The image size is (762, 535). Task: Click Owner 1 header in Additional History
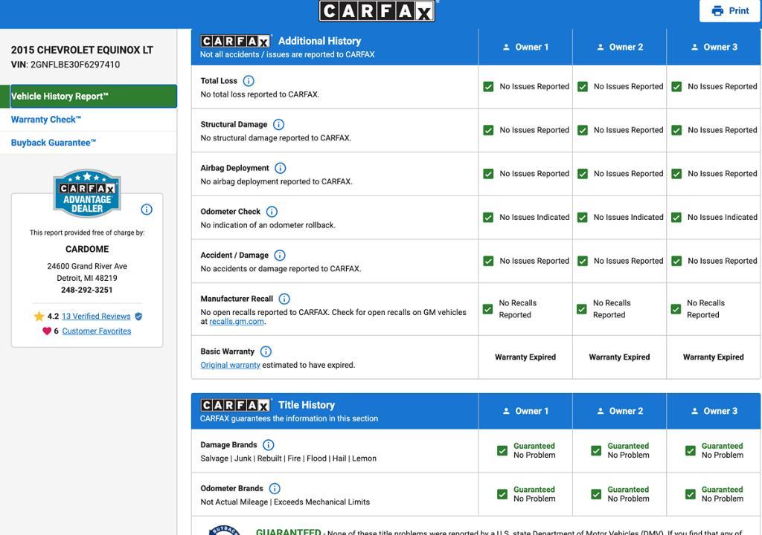pyautogui.click(x=525, y=47)
